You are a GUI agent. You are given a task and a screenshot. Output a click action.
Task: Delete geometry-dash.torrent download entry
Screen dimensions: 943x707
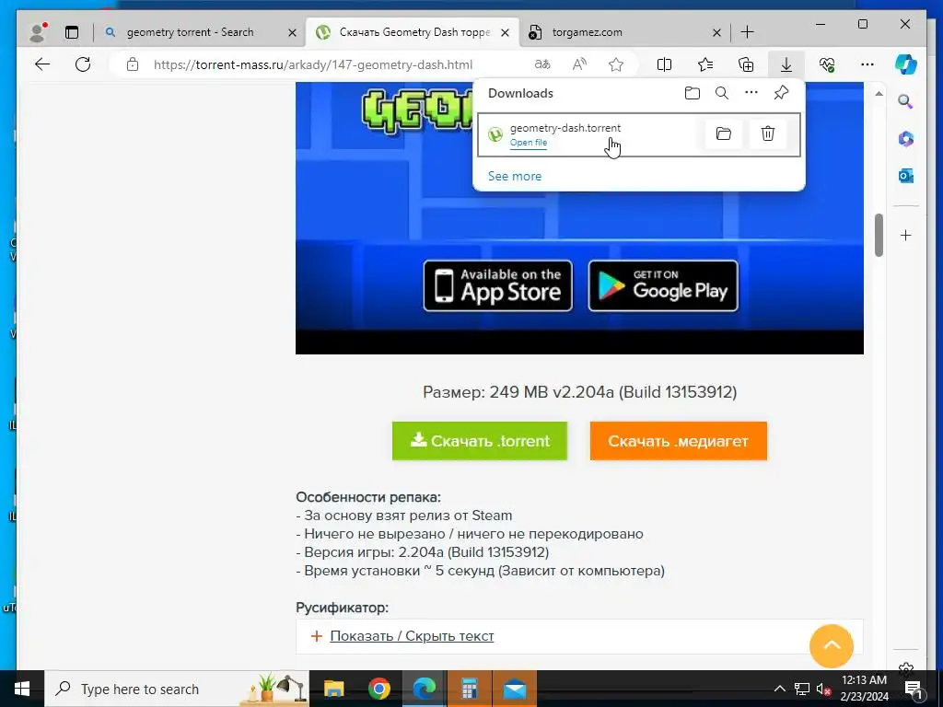(768, 133)
